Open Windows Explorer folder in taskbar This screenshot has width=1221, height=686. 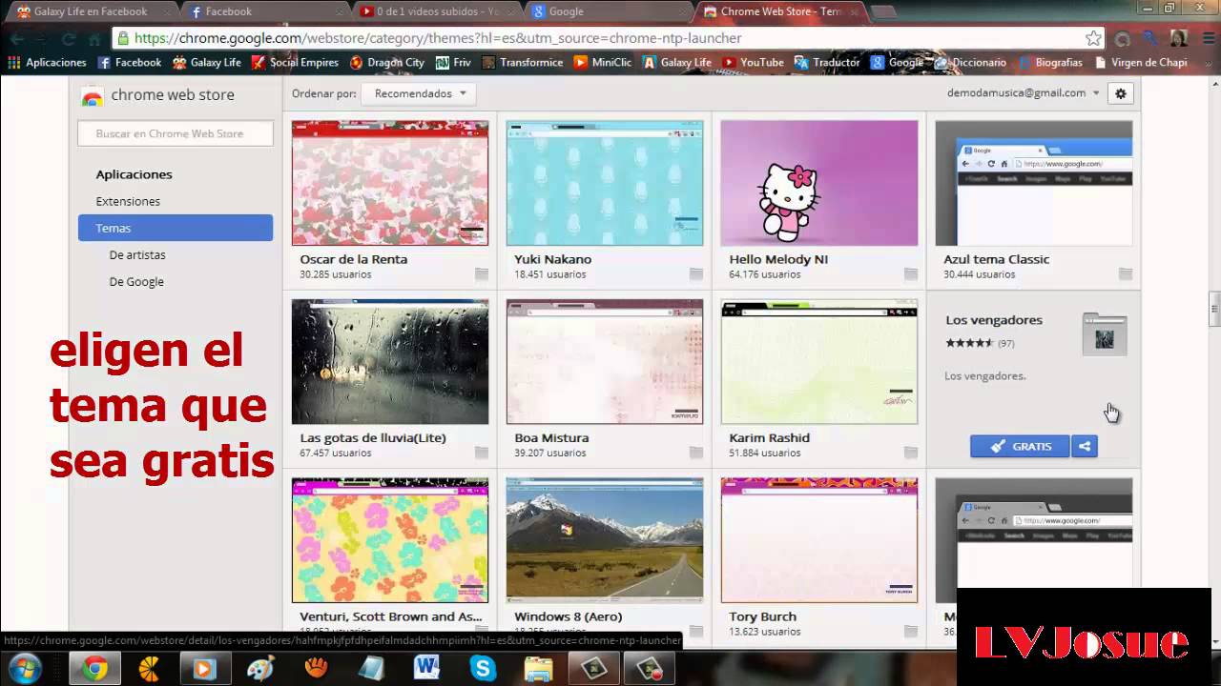(x=538, y=669)
